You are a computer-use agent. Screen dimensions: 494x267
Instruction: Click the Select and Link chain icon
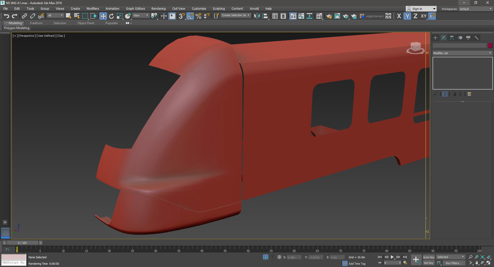tap(24, 16)
